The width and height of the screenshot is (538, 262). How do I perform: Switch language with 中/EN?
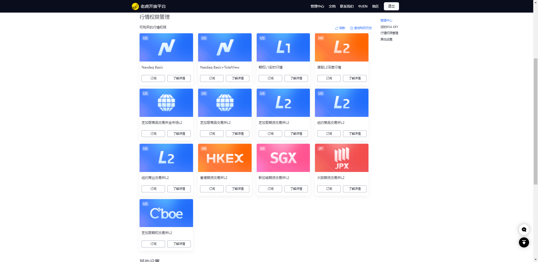(x=363, y=6)
